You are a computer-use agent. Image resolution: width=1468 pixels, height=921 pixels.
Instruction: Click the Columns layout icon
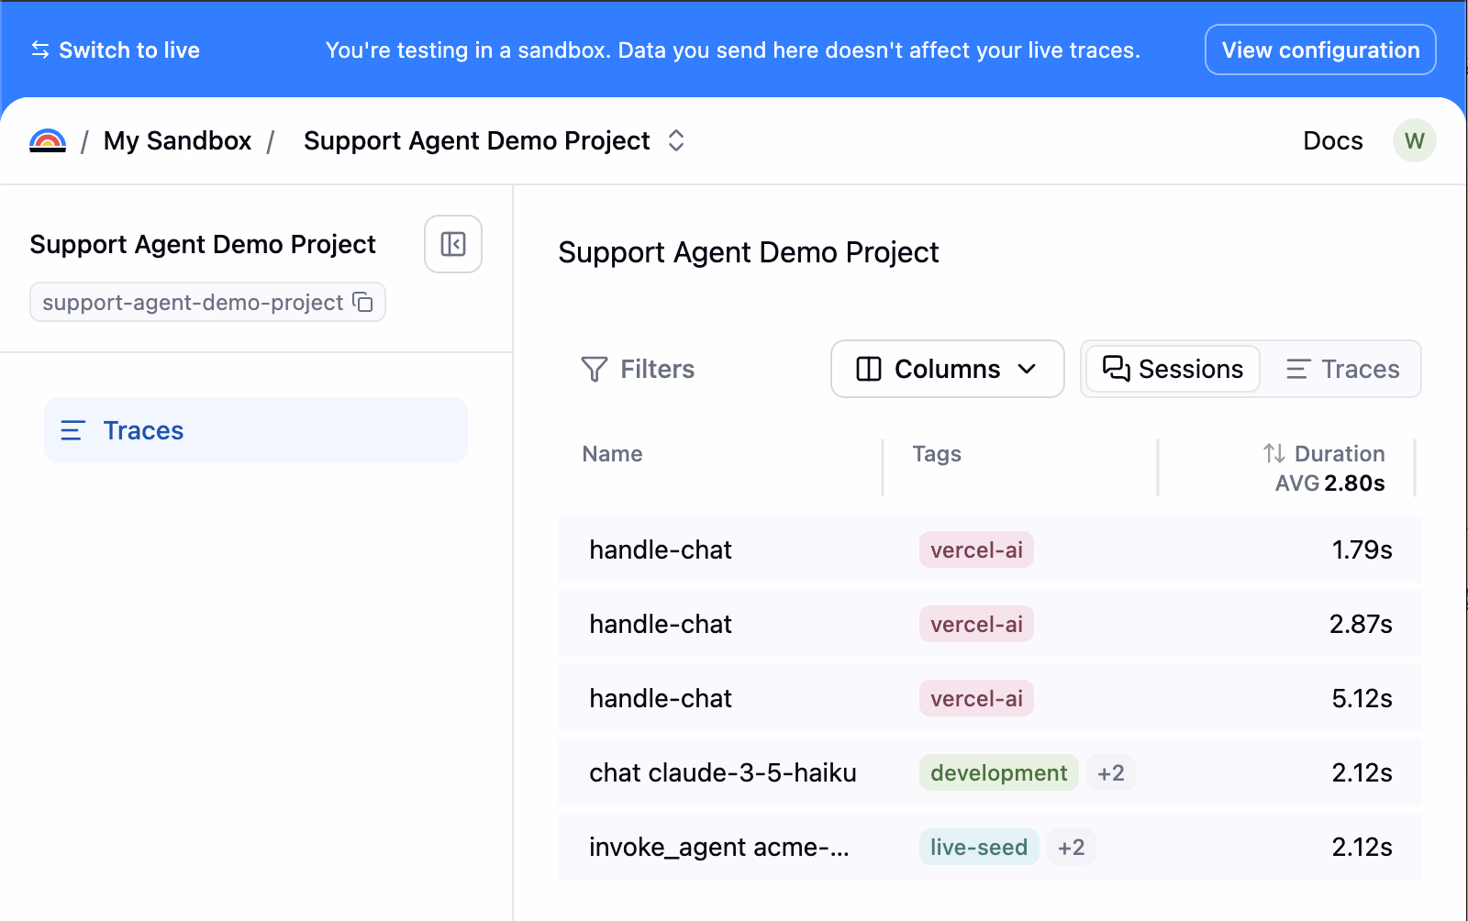tap(869, 369)
